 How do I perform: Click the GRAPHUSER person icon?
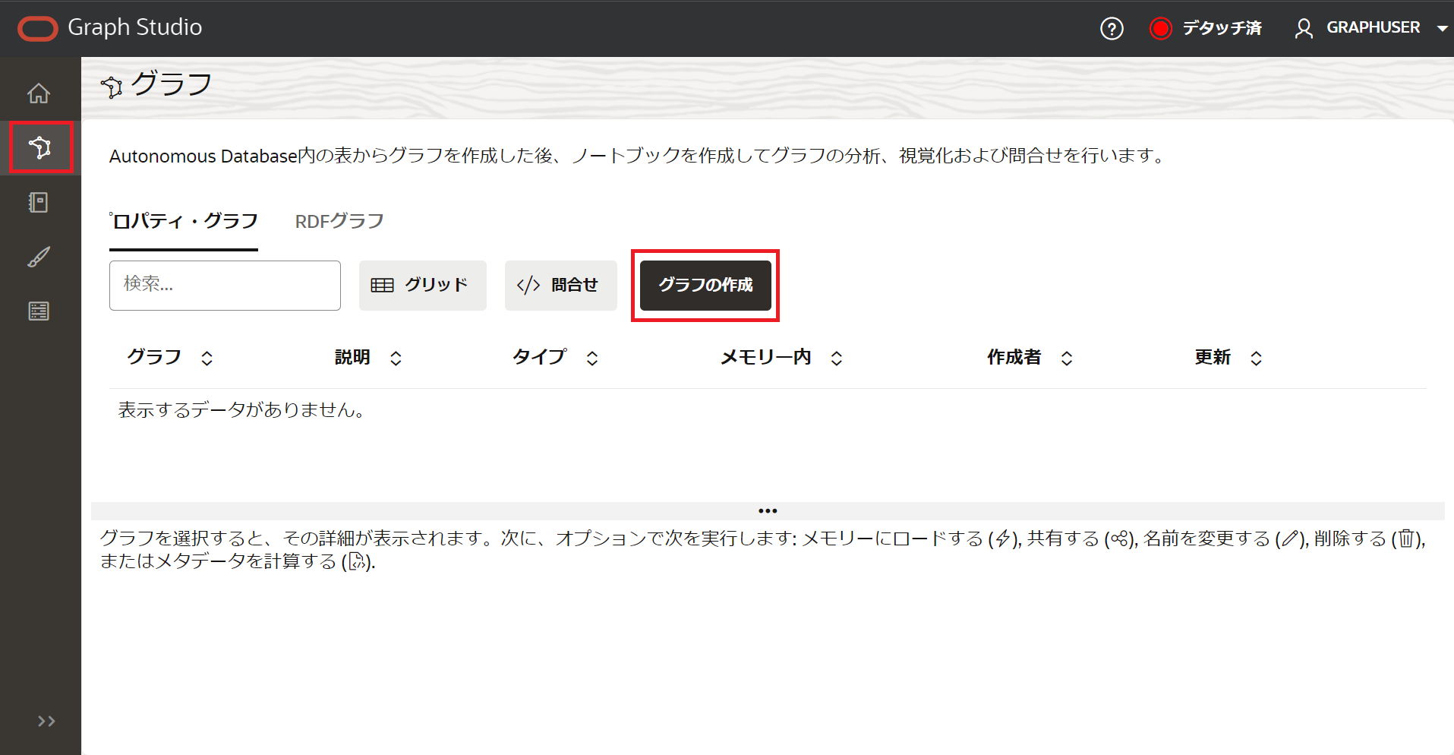click(x=1304, y=28)
